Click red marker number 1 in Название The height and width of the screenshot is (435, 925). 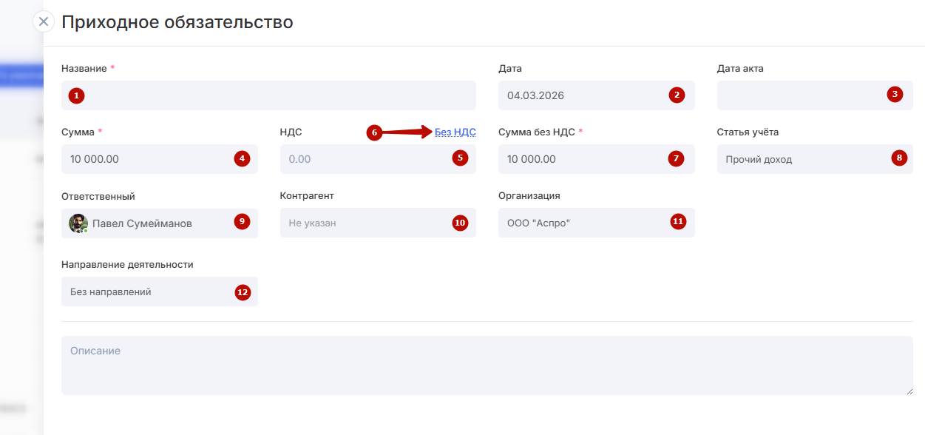click(76, 95)
